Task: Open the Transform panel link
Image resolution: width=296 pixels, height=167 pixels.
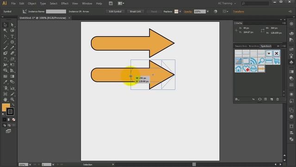Action: (239, 12)
